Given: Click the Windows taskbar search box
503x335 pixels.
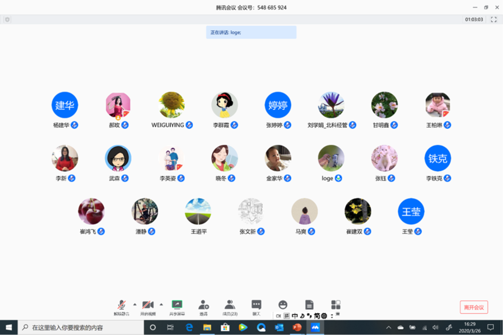Looking at the screenshot, I should pos(81,327).
